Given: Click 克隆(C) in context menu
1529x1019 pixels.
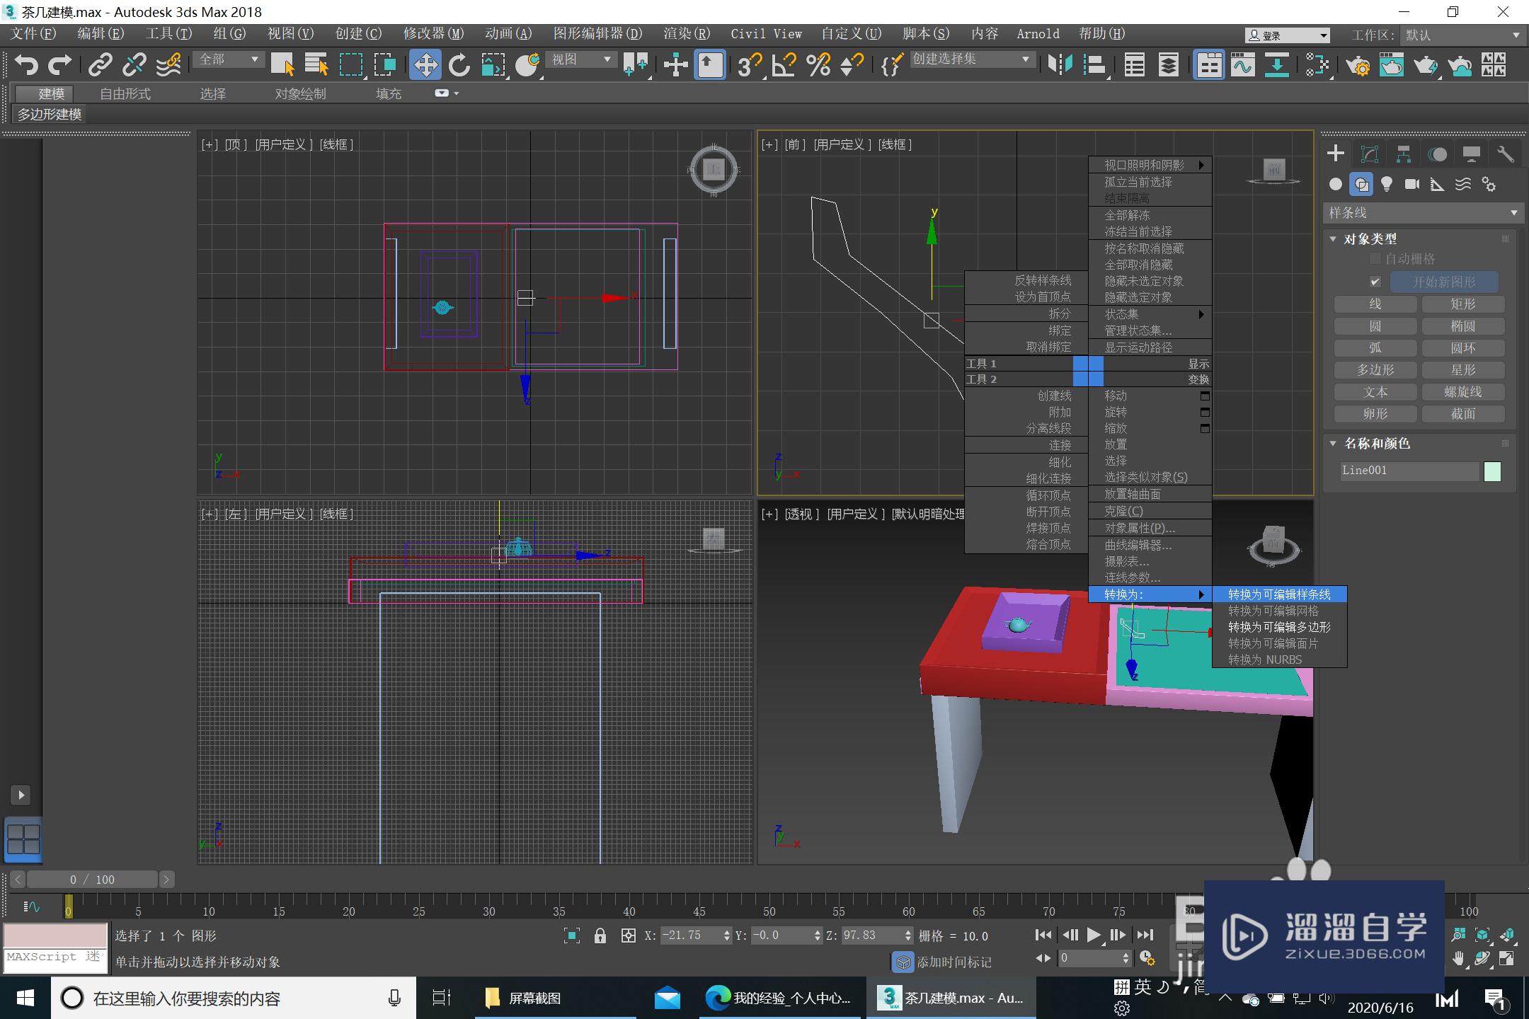Looking at the screenshot, I should pos(1150,511).
